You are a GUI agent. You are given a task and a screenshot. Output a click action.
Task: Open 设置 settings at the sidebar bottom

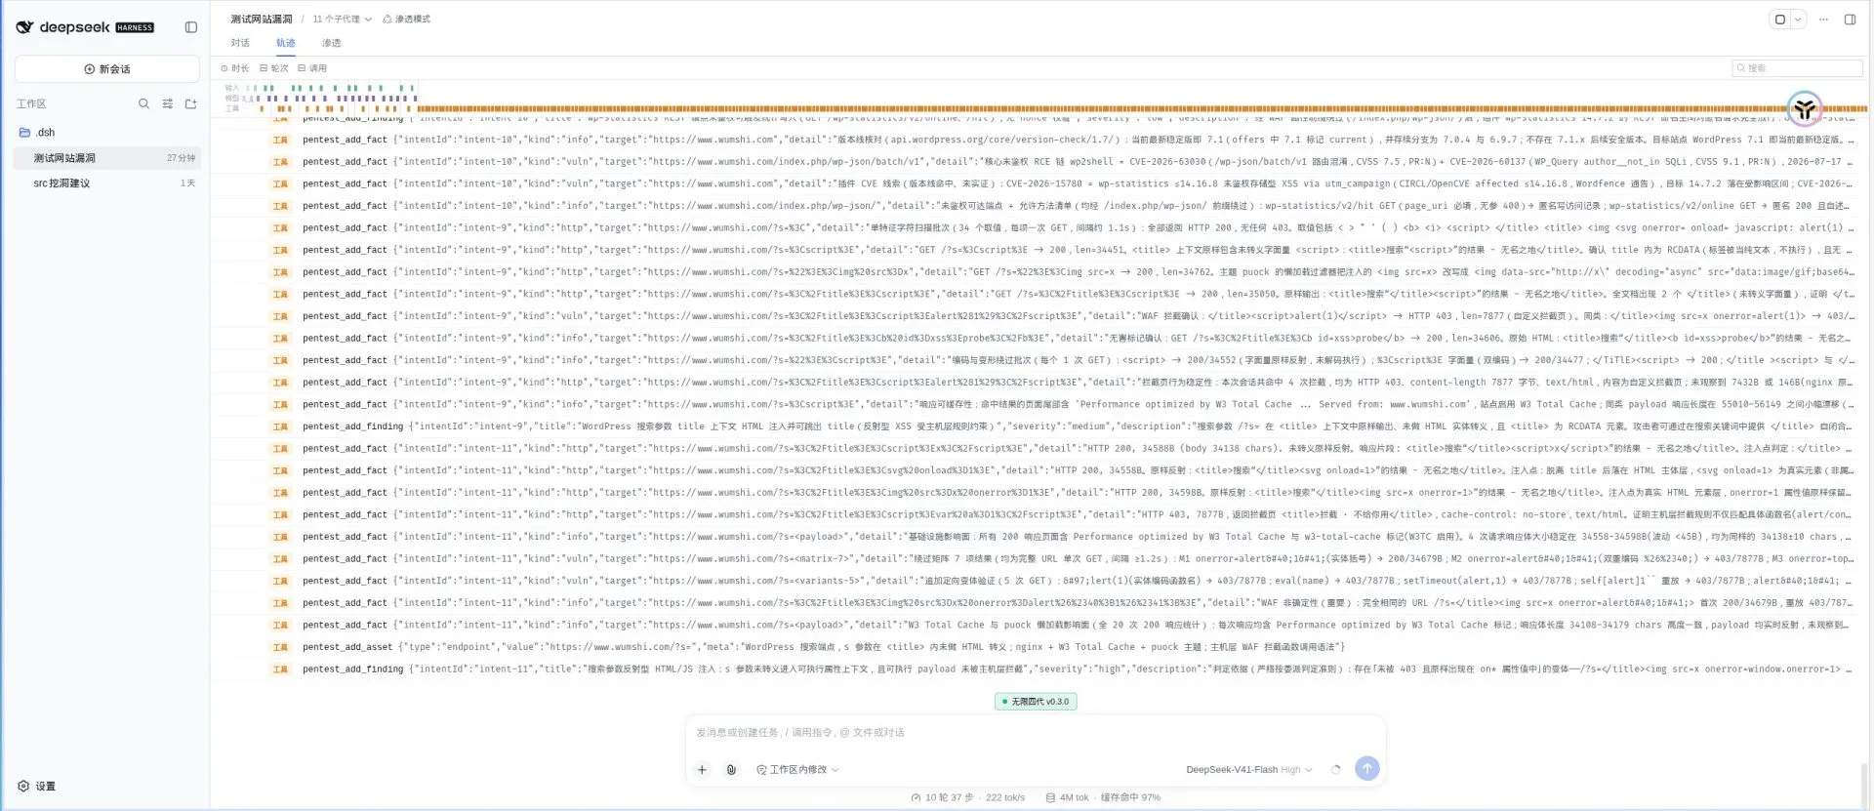tap(37, 786)
